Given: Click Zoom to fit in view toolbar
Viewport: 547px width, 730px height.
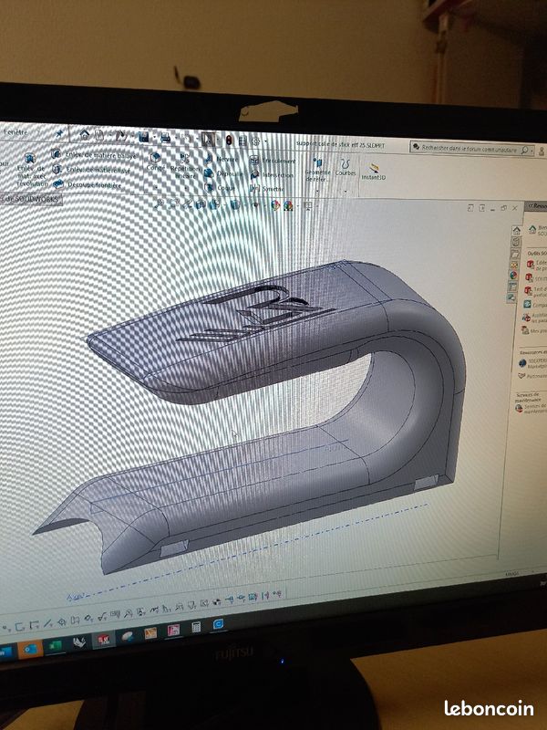Looking at the screenshot, I should [160, 203].
